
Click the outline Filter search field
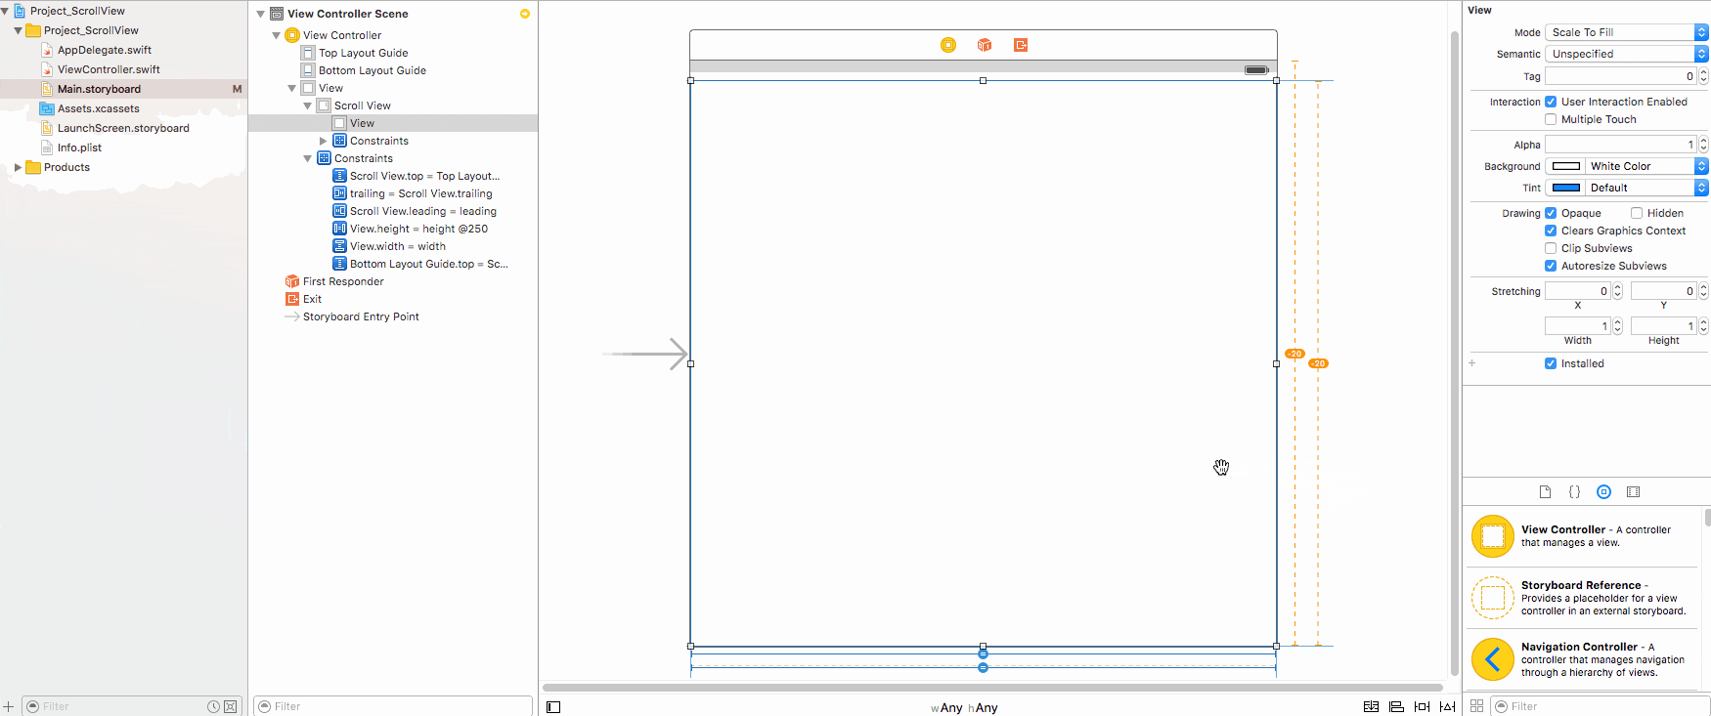click(393, 706)
